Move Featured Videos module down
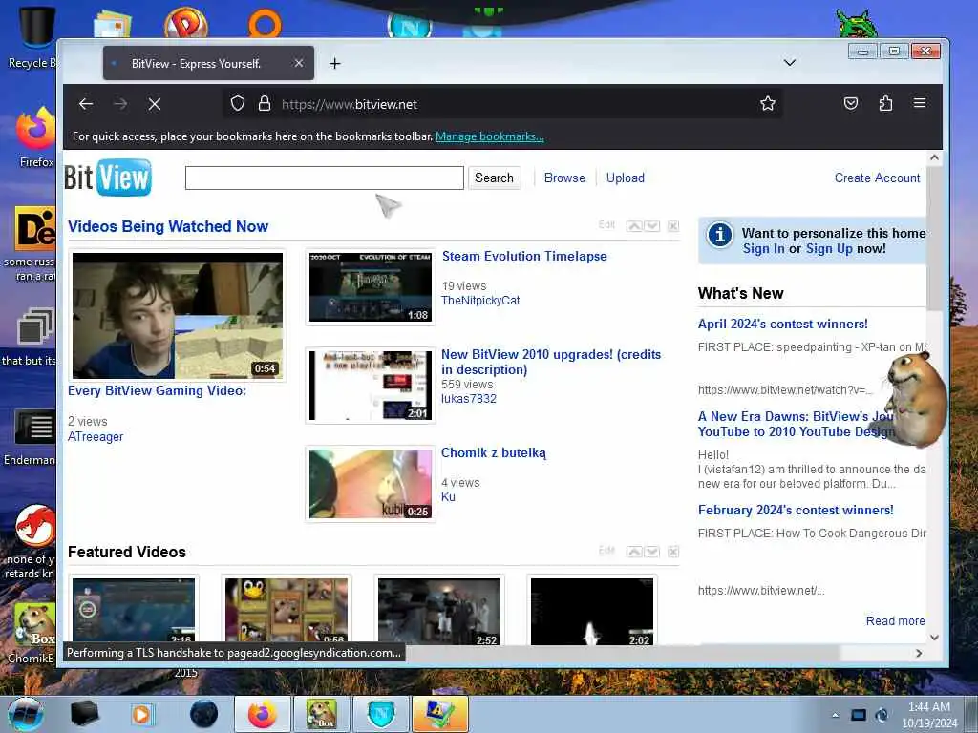Viewport: 978px width, 733px height. click(651, 552)
